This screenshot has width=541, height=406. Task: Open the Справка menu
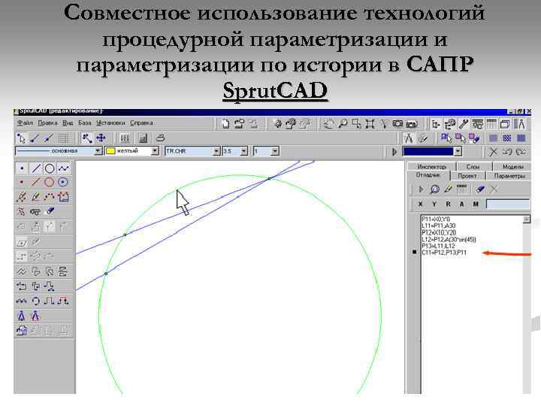141,123
